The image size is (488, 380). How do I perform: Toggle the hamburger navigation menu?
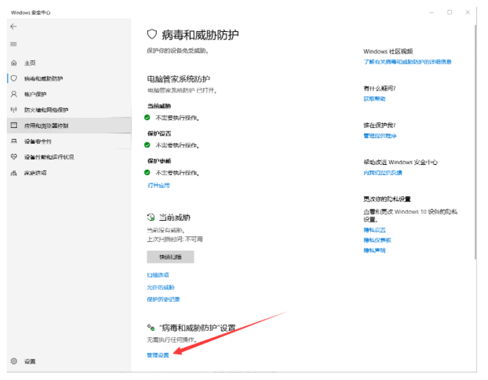pyautogui.click(x=14, y=44)
